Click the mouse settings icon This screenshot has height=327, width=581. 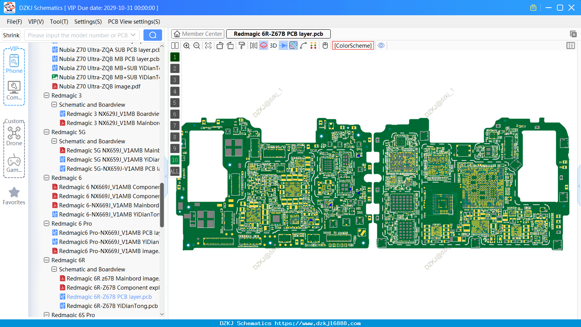[325, 45]
